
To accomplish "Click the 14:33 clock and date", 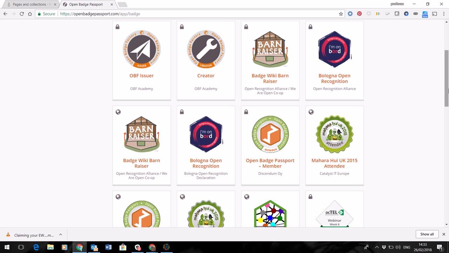I will click(x=423, y=247).
